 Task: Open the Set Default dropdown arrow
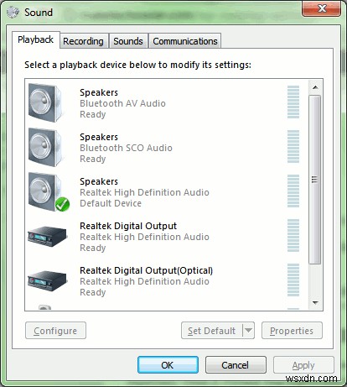click(x=248, y=331)
